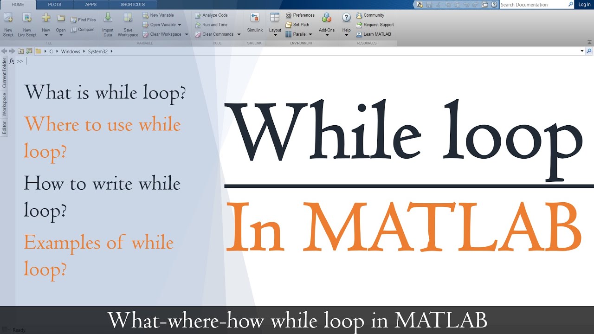Viewport: 594px width, 334px height.
Task: Click the Find Files button
Action: point(84,20)
